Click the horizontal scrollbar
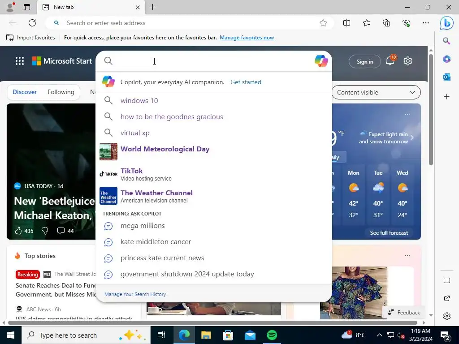This screenshot has width=459, height=344. click(x=212, y=322)
